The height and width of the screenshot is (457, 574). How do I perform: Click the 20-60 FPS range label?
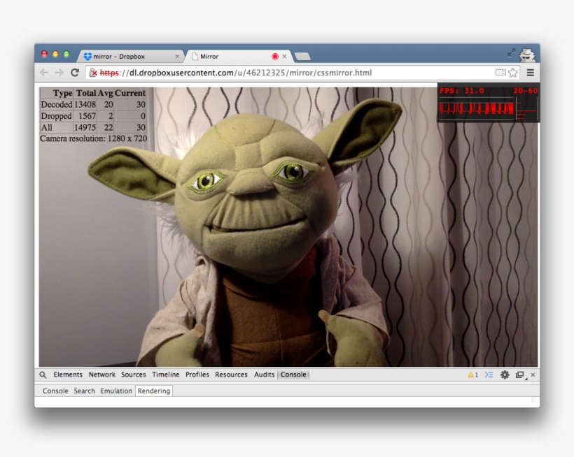pos(525,91)
